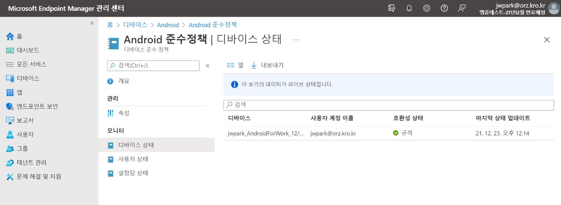Image resolution: width=561 pixels, height=205 pixels.
Task: Click the 대시보드 chart icon
Action: click(x=10, y=50)
